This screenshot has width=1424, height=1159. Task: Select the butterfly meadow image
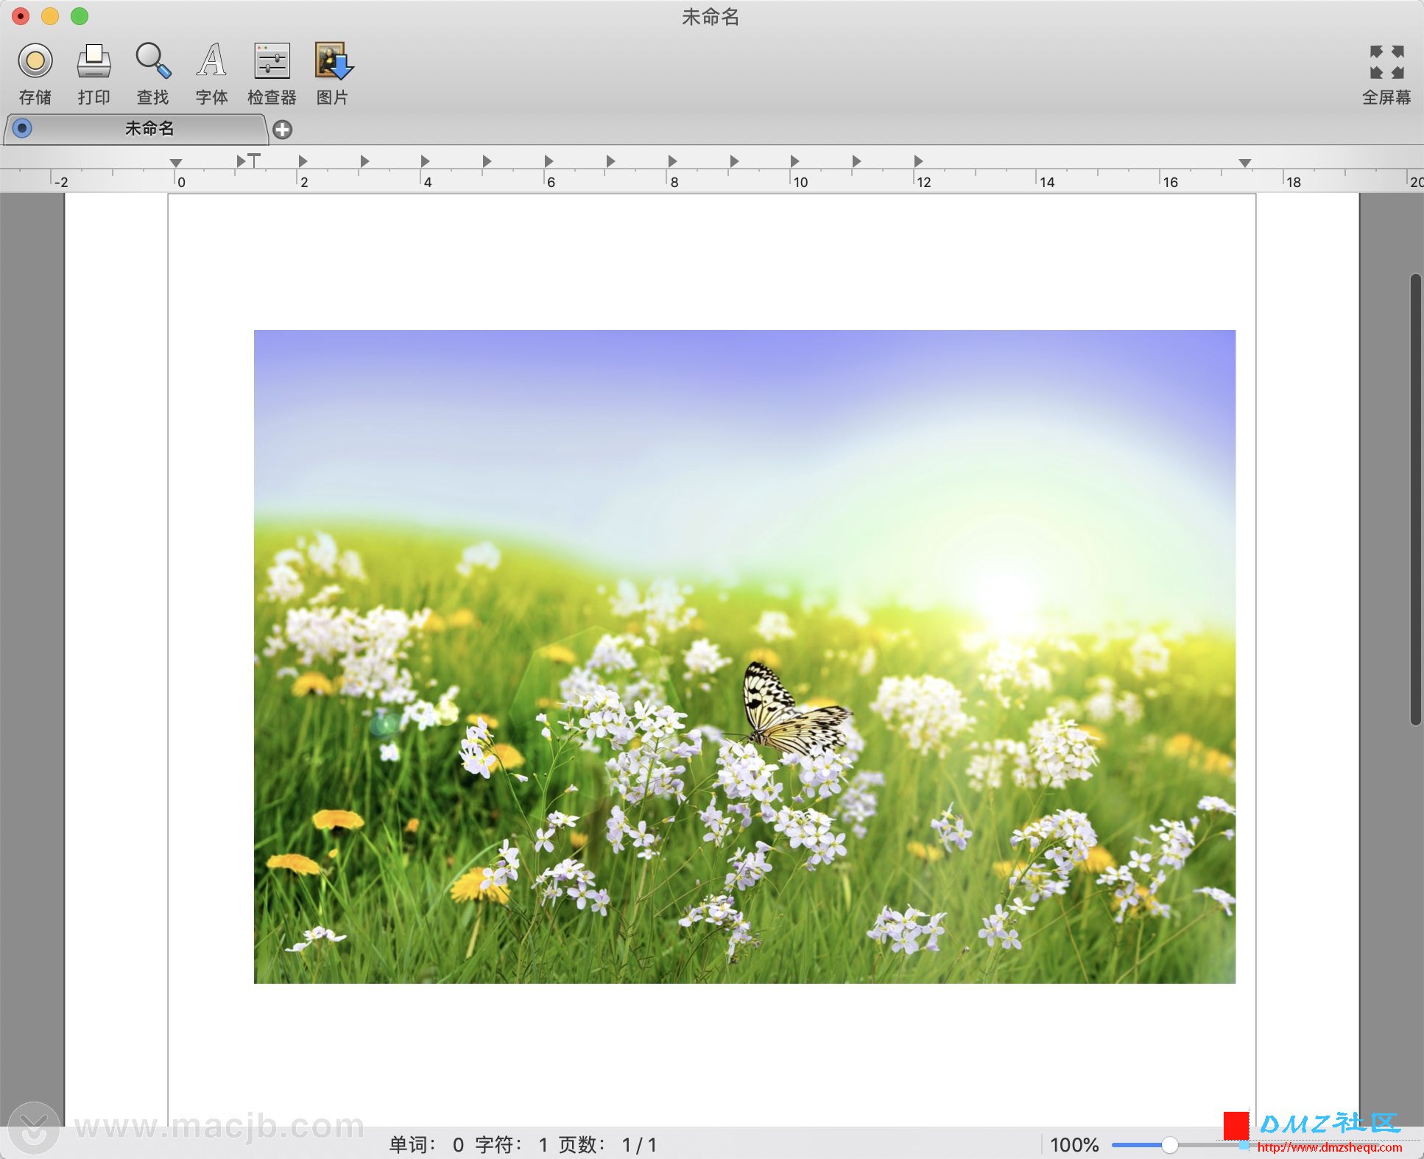click(x=744, y=656)
